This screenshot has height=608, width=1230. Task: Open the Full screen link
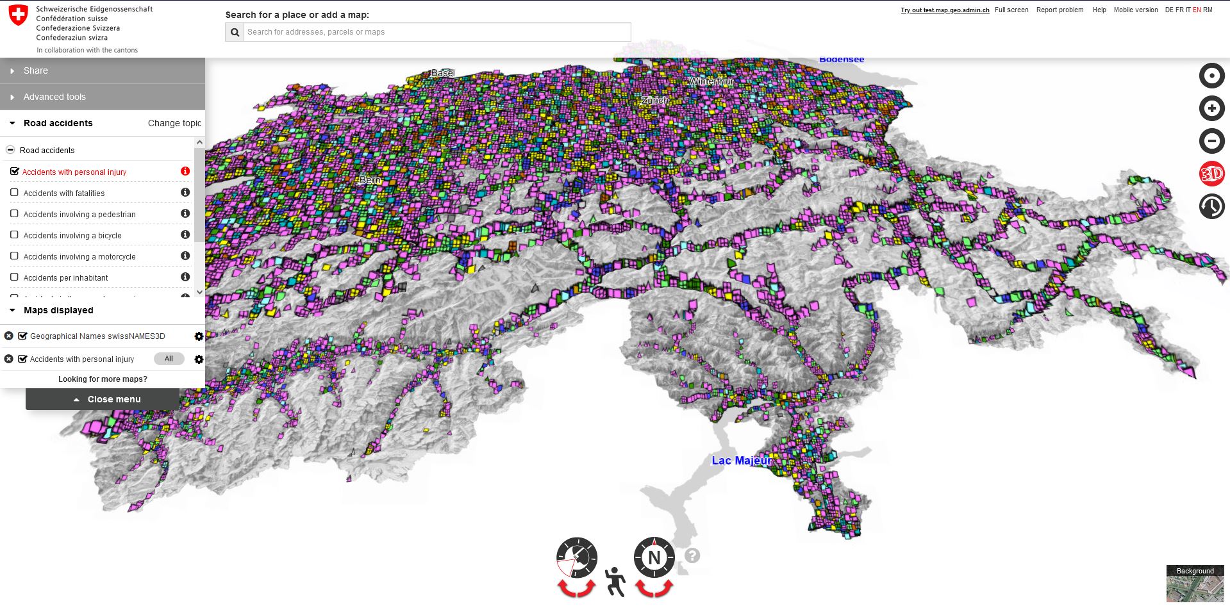1011,10
